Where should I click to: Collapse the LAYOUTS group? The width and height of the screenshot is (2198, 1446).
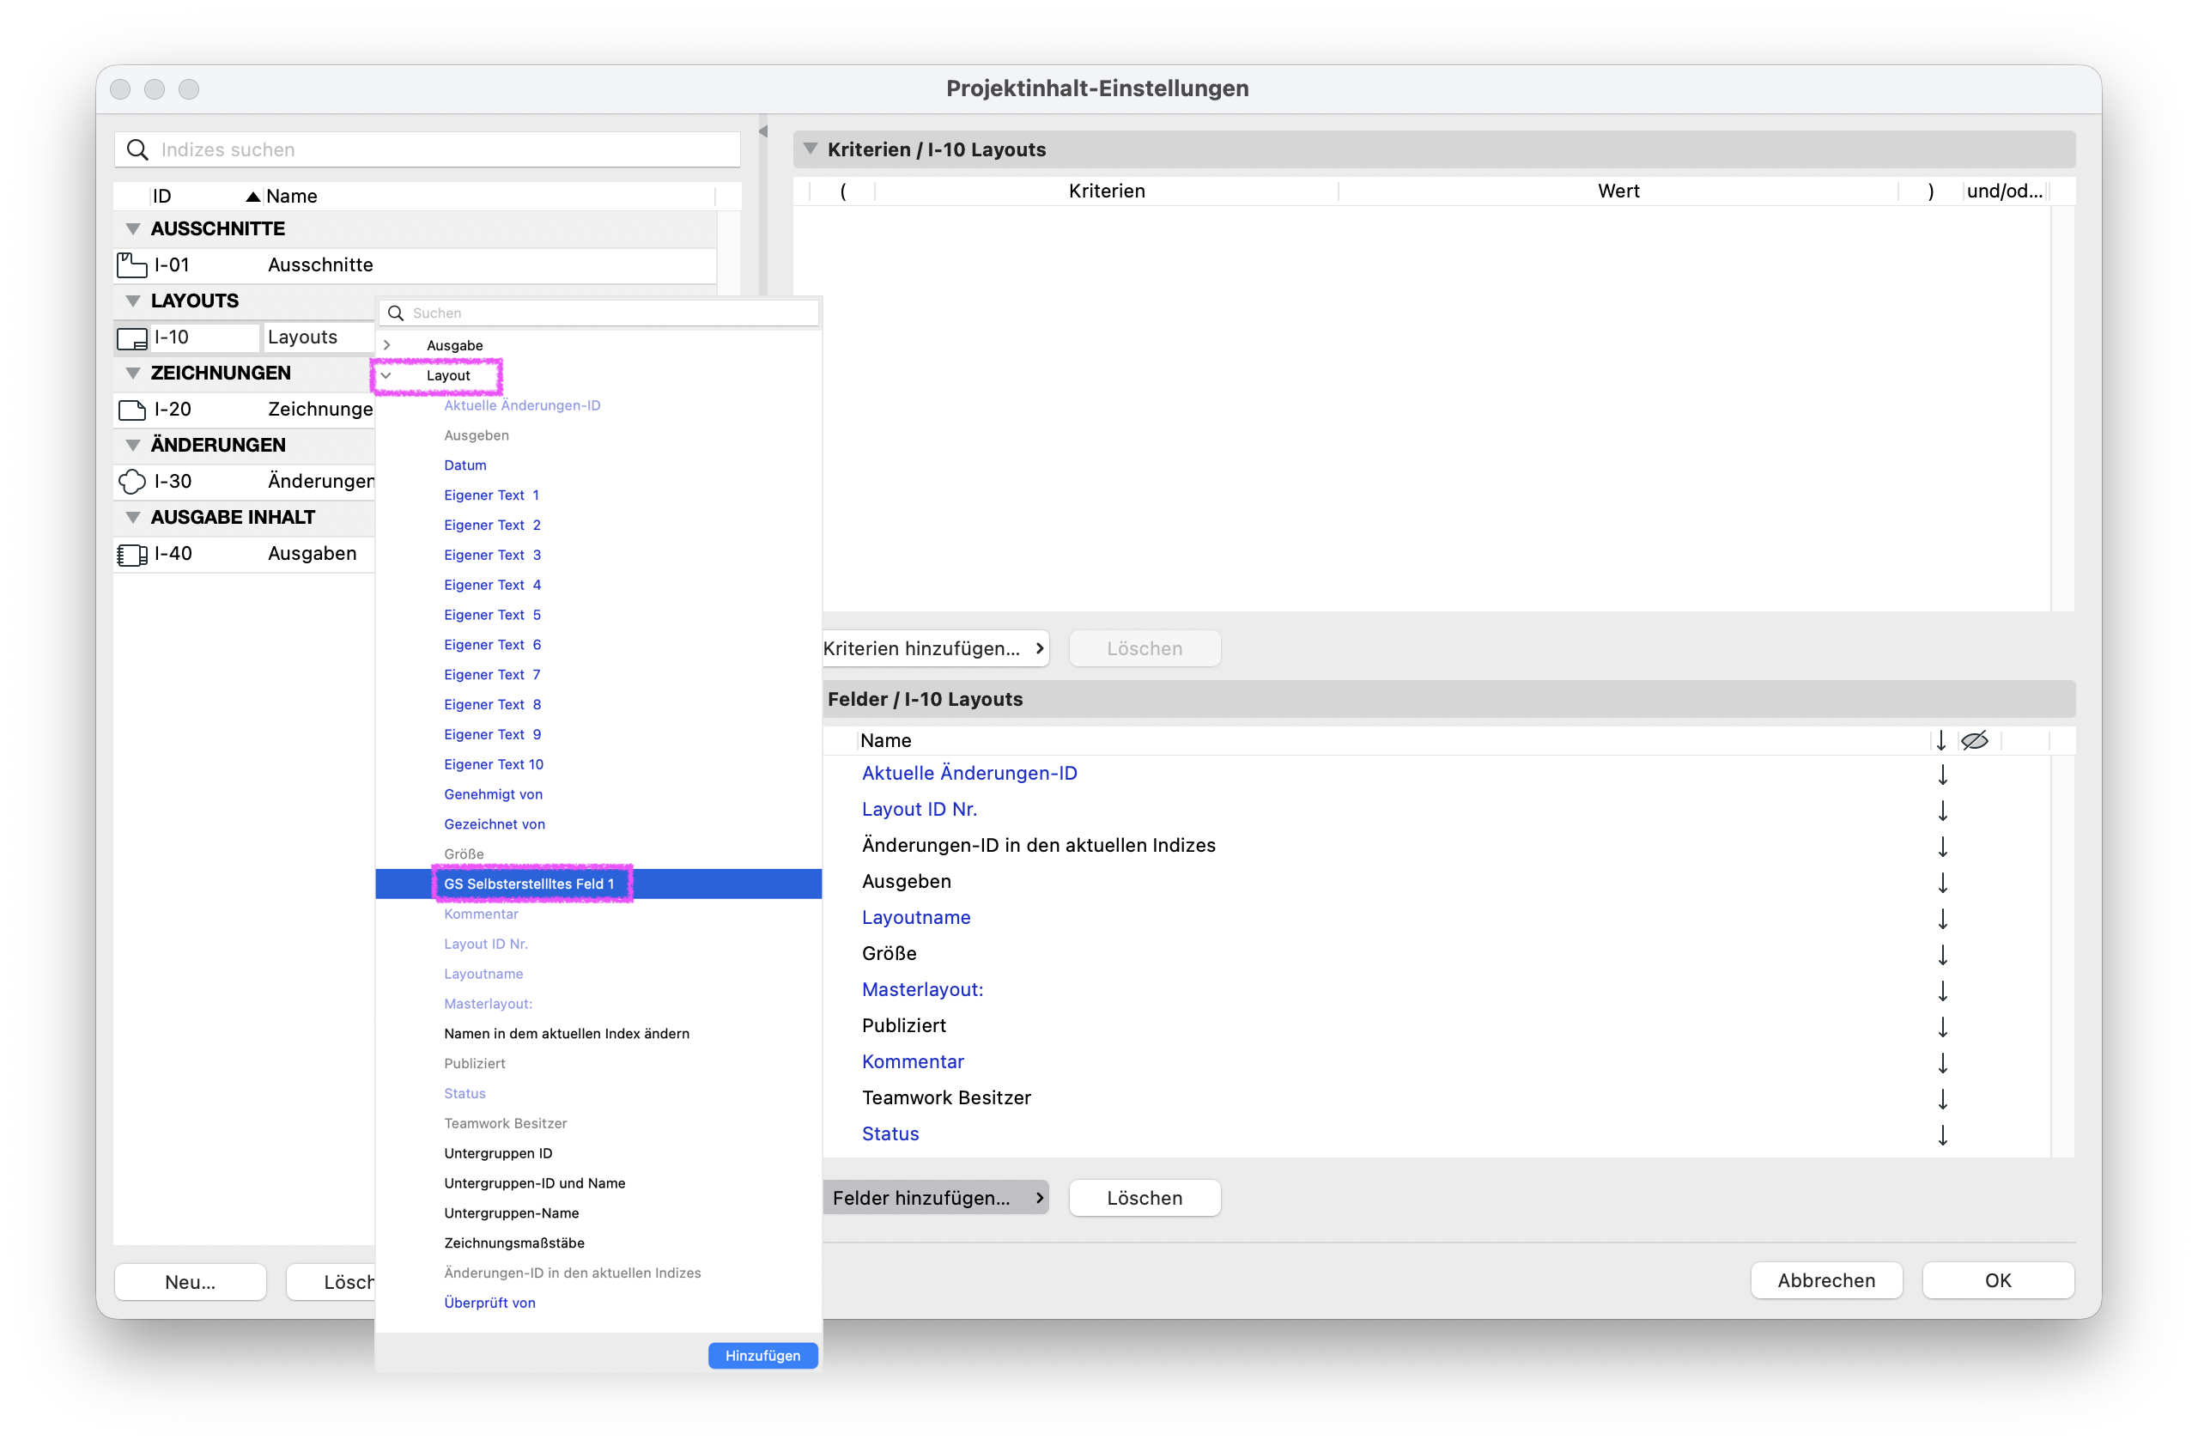pyautogui.click(x=133, y=301)
